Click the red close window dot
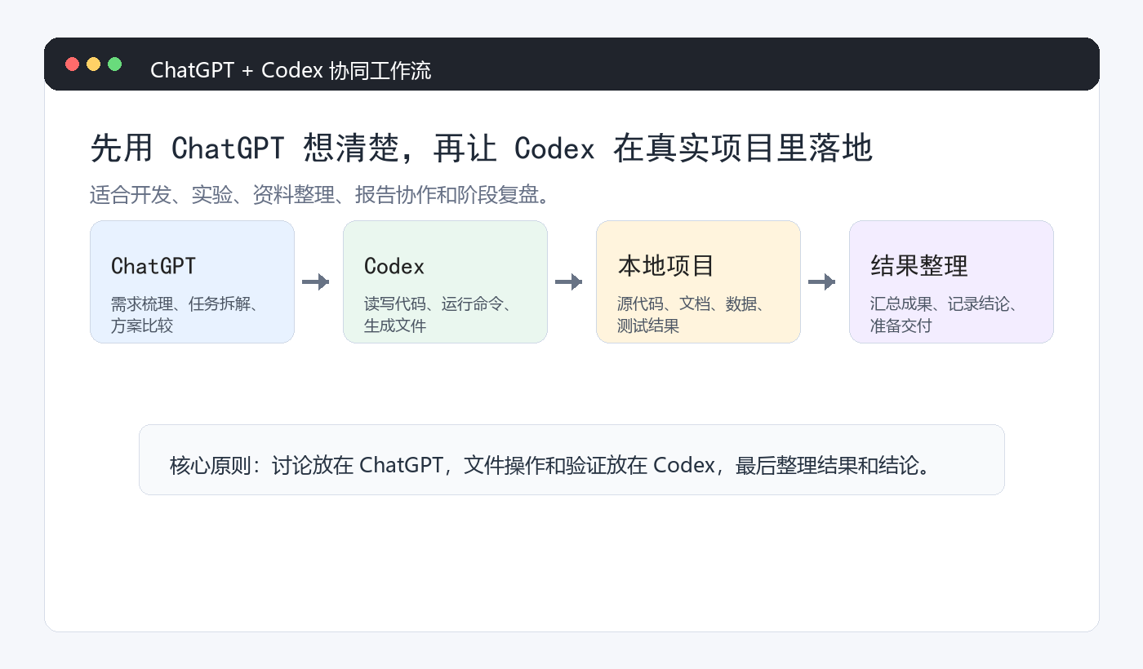Image resolution: width=1143 pixels, height=669 pixels. (72, 64)
